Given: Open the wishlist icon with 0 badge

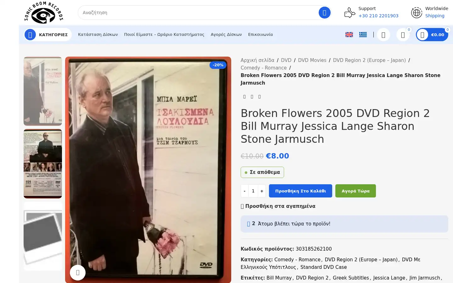Looking at the screenshot, I should click(403, 35).
